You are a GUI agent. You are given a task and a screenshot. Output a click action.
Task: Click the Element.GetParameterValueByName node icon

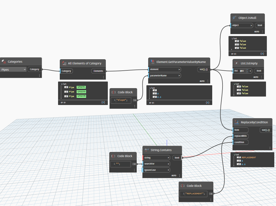[x=152, y=62]
